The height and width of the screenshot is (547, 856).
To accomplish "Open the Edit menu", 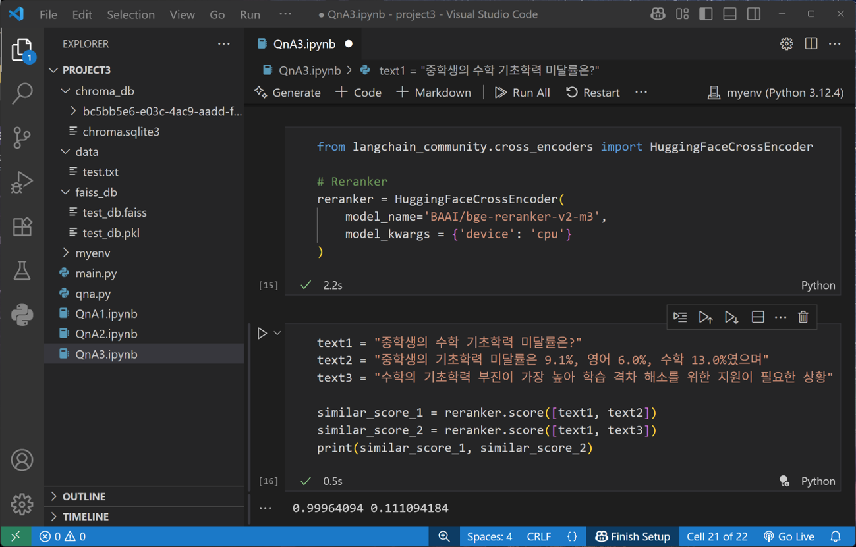I will (82, 14).
